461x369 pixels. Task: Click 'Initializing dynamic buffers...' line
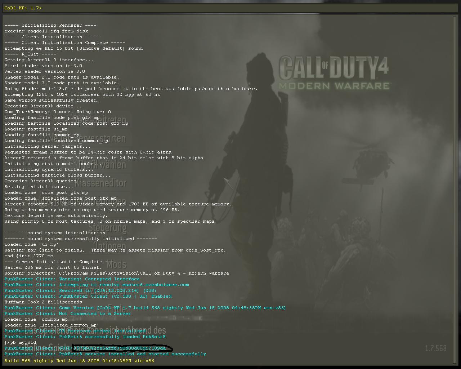[49, 169]
